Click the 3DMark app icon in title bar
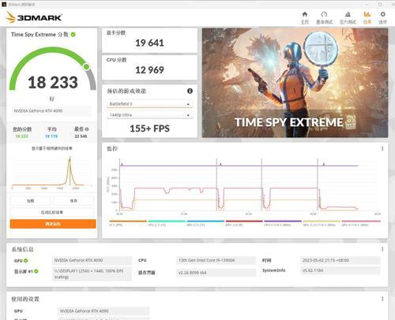The image size is (395, 320). [x=4, y=5]
